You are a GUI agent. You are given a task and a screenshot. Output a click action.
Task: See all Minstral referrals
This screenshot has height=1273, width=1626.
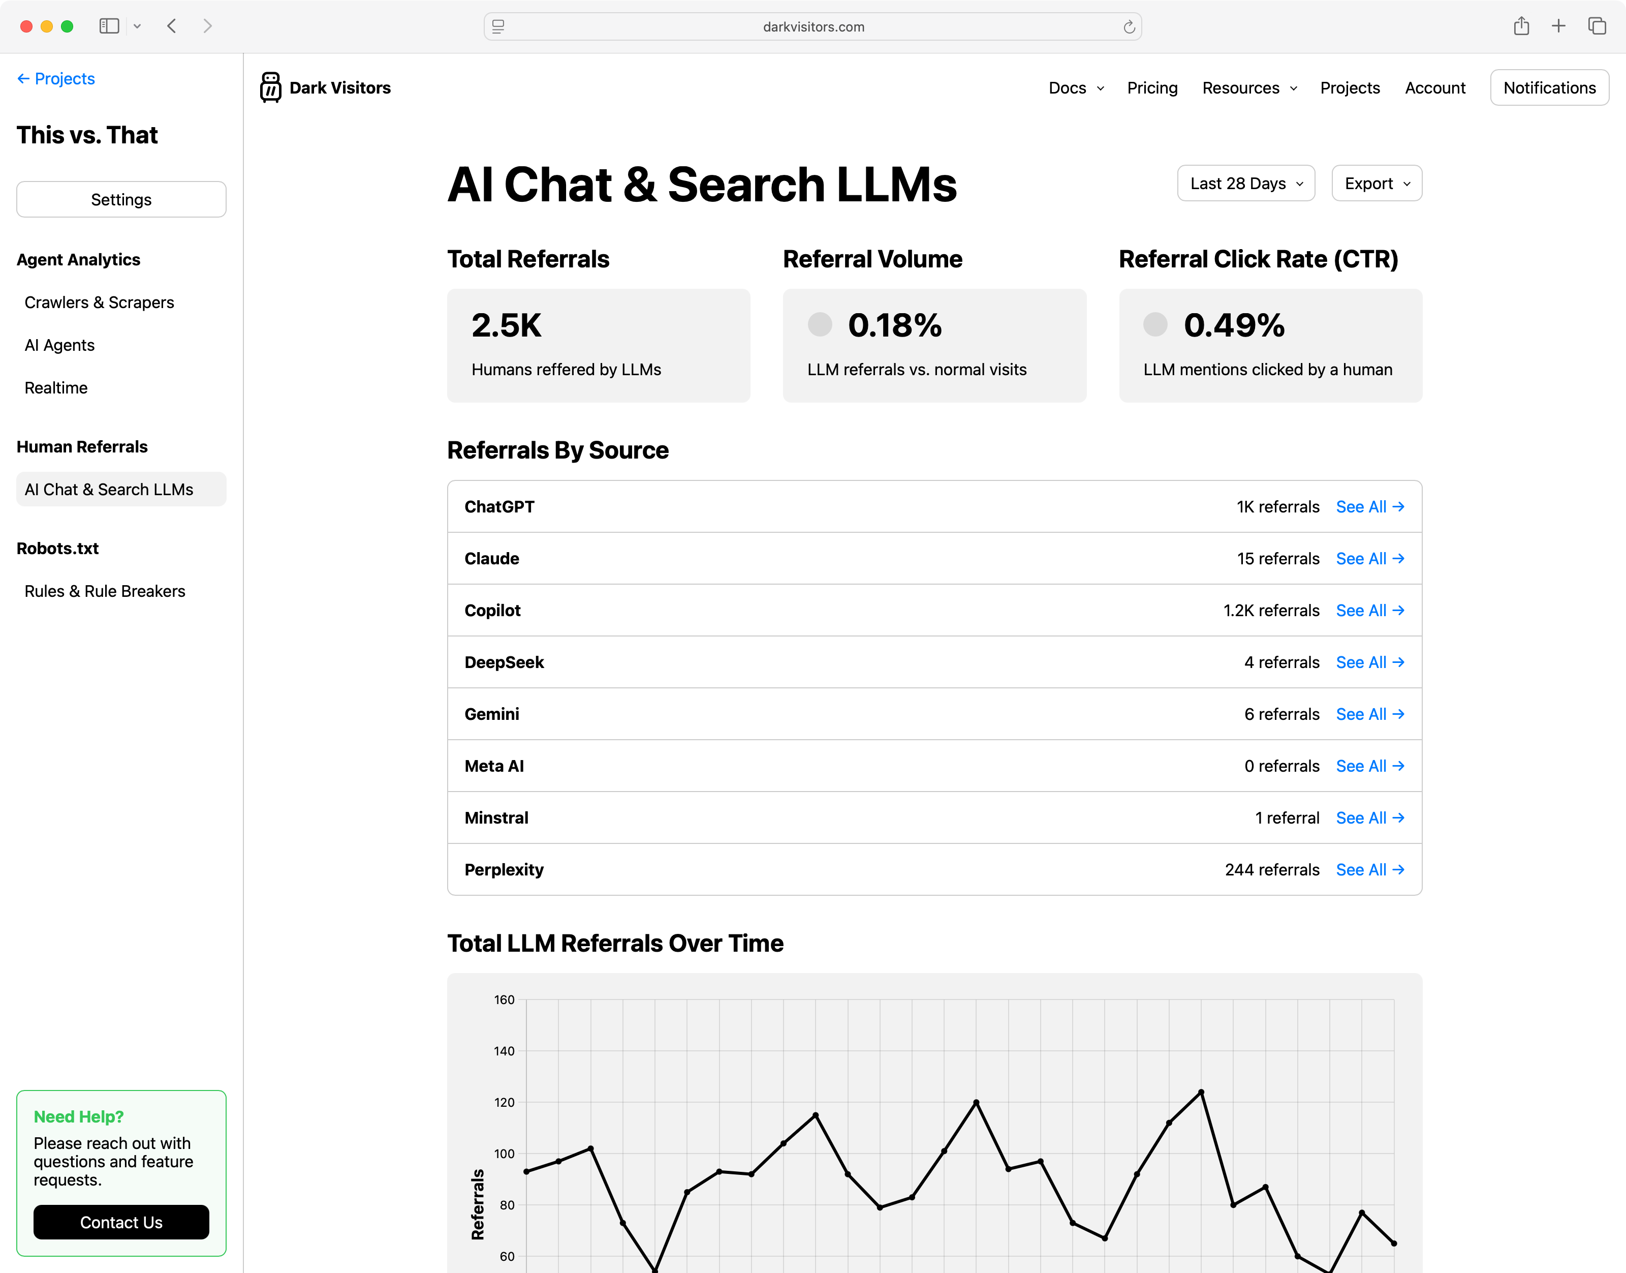click(x=1370, y=817)
